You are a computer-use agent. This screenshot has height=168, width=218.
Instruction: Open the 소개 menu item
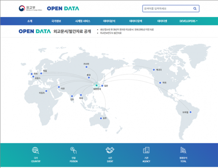[x=30, y=21]
